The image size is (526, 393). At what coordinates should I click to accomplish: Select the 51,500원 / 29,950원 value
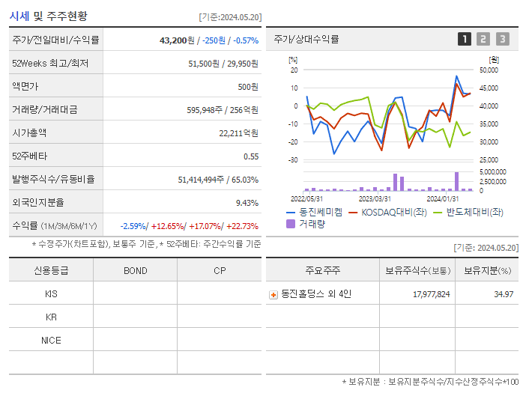click(223, 64)
